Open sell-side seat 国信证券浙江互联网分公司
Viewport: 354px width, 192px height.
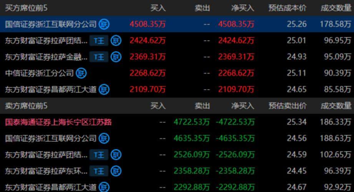pos(51,138)
